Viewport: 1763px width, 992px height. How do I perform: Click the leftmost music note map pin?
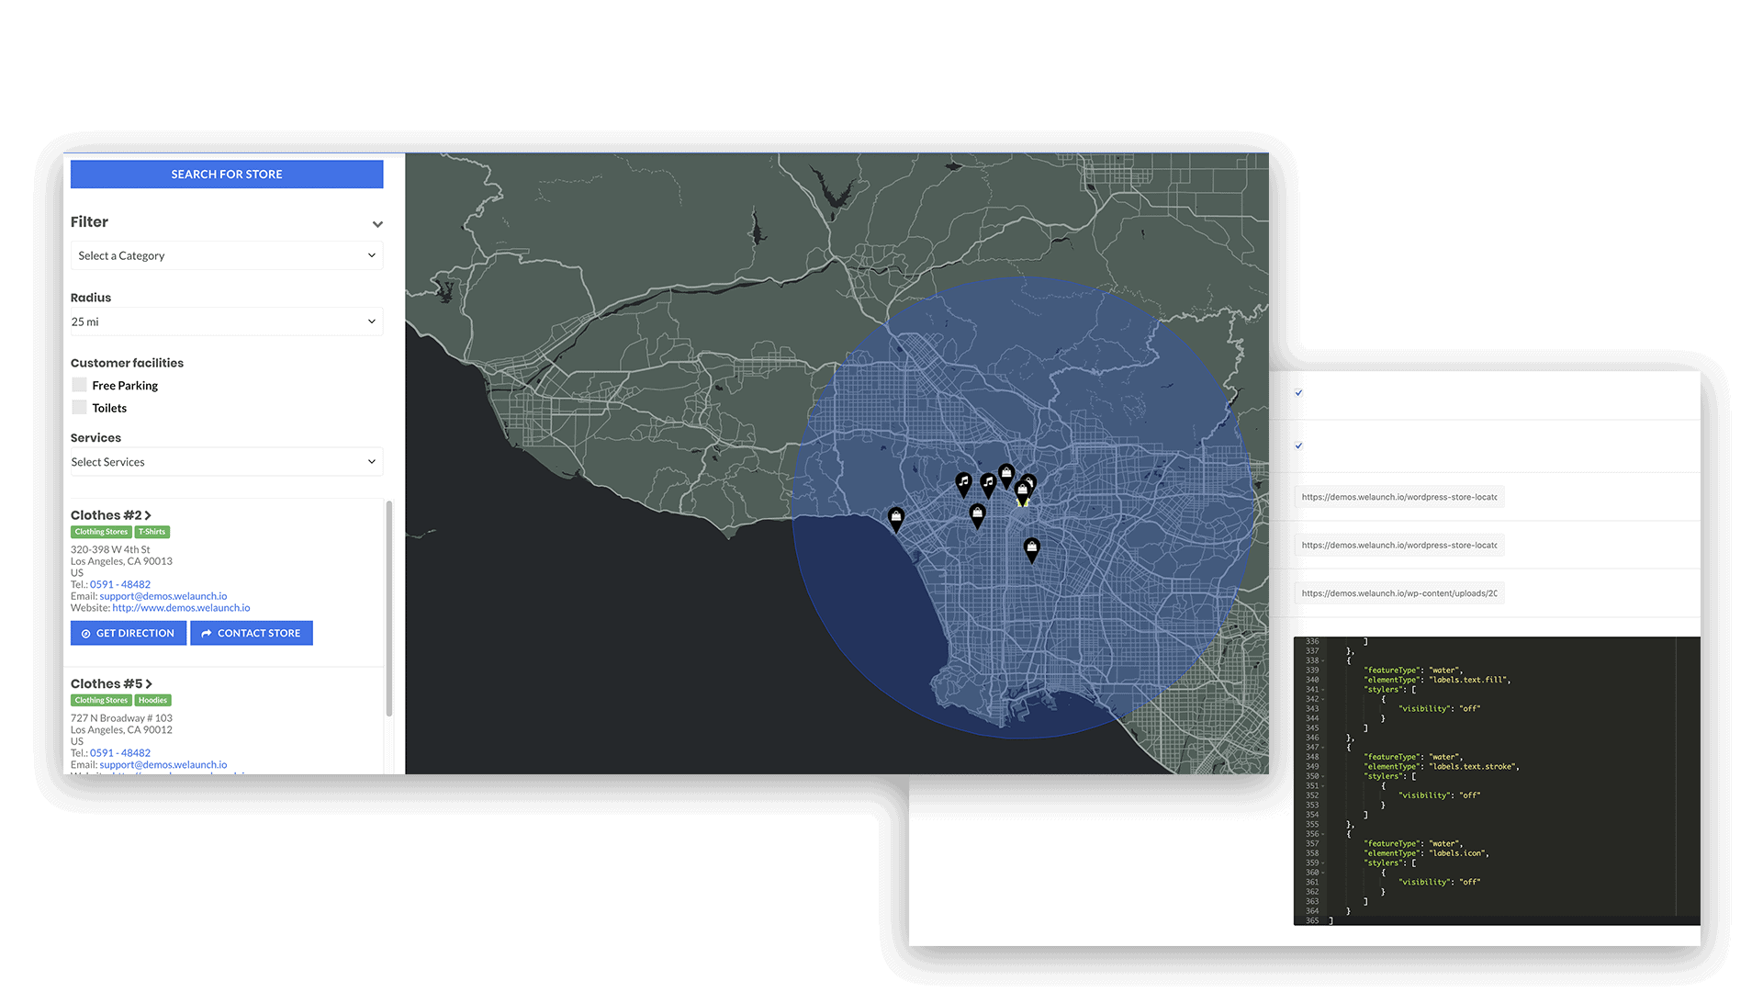(963, 481)
